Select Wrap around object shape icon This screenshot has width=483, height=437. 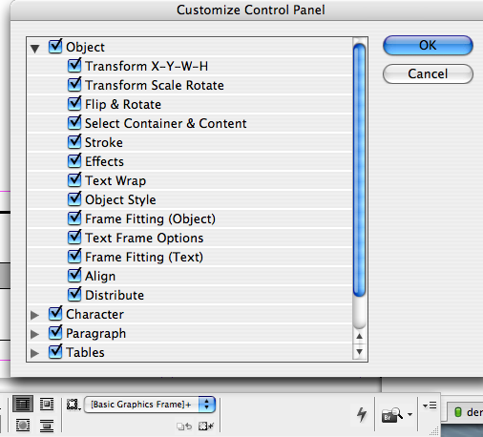click(23, 426)
